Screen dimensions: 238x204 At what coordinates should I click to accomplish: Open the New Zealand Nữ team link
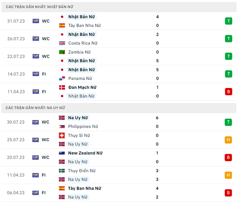tap(85, 153)
